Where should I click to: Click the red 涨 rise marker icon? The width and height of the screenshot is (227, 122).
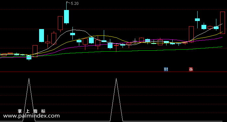pos(191,69)
